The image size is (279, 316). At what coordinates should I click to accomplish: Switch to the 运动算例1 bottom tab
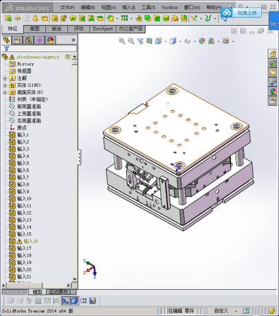pyautogui.click(x=62, y=292)
